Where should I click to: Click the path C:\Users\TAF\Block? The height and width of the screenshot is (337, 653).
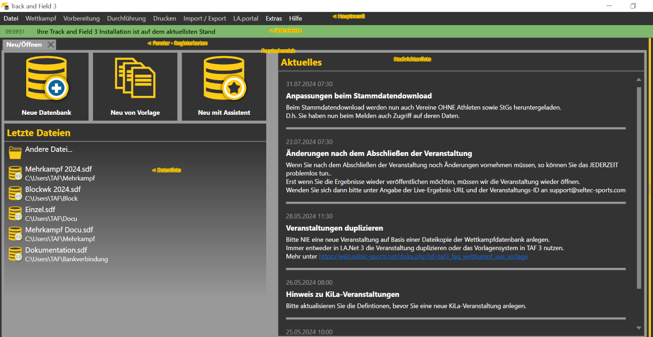pyautogui.click(x=51, y=199)
